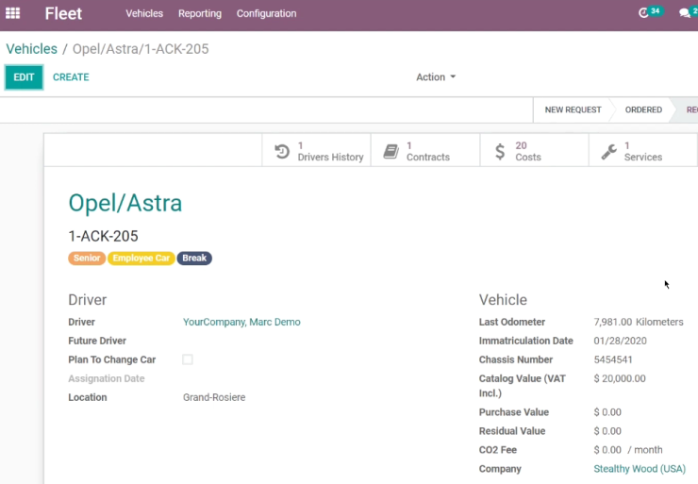Click the Senior tag
Screen dimensions: 698x484
tap(87, 259)
